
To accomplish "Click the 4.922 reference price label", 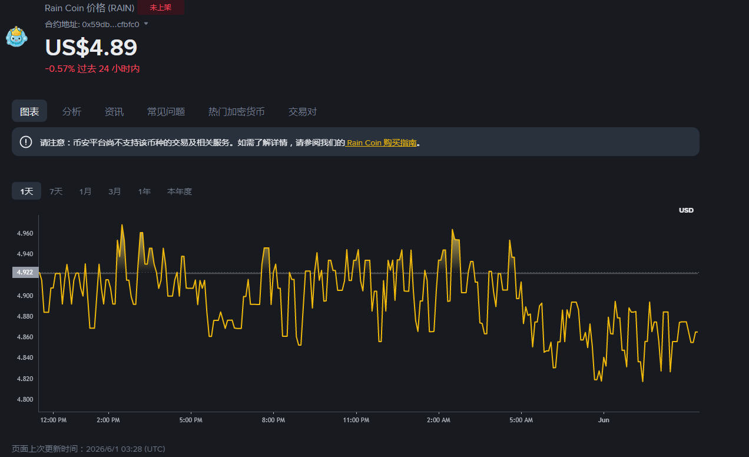I will tap(25, 272).
